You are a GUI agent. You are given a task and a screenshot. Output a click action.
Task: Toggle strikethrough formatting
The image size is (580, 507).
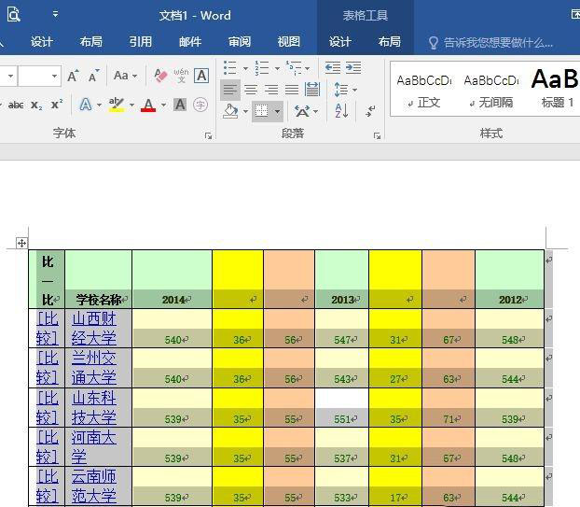pyautogui.click(x=15, y=106)
